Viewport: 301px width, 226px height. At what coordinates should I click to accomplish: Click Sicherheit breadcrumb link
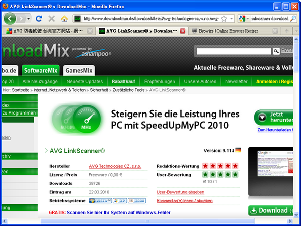pos(99,90)
